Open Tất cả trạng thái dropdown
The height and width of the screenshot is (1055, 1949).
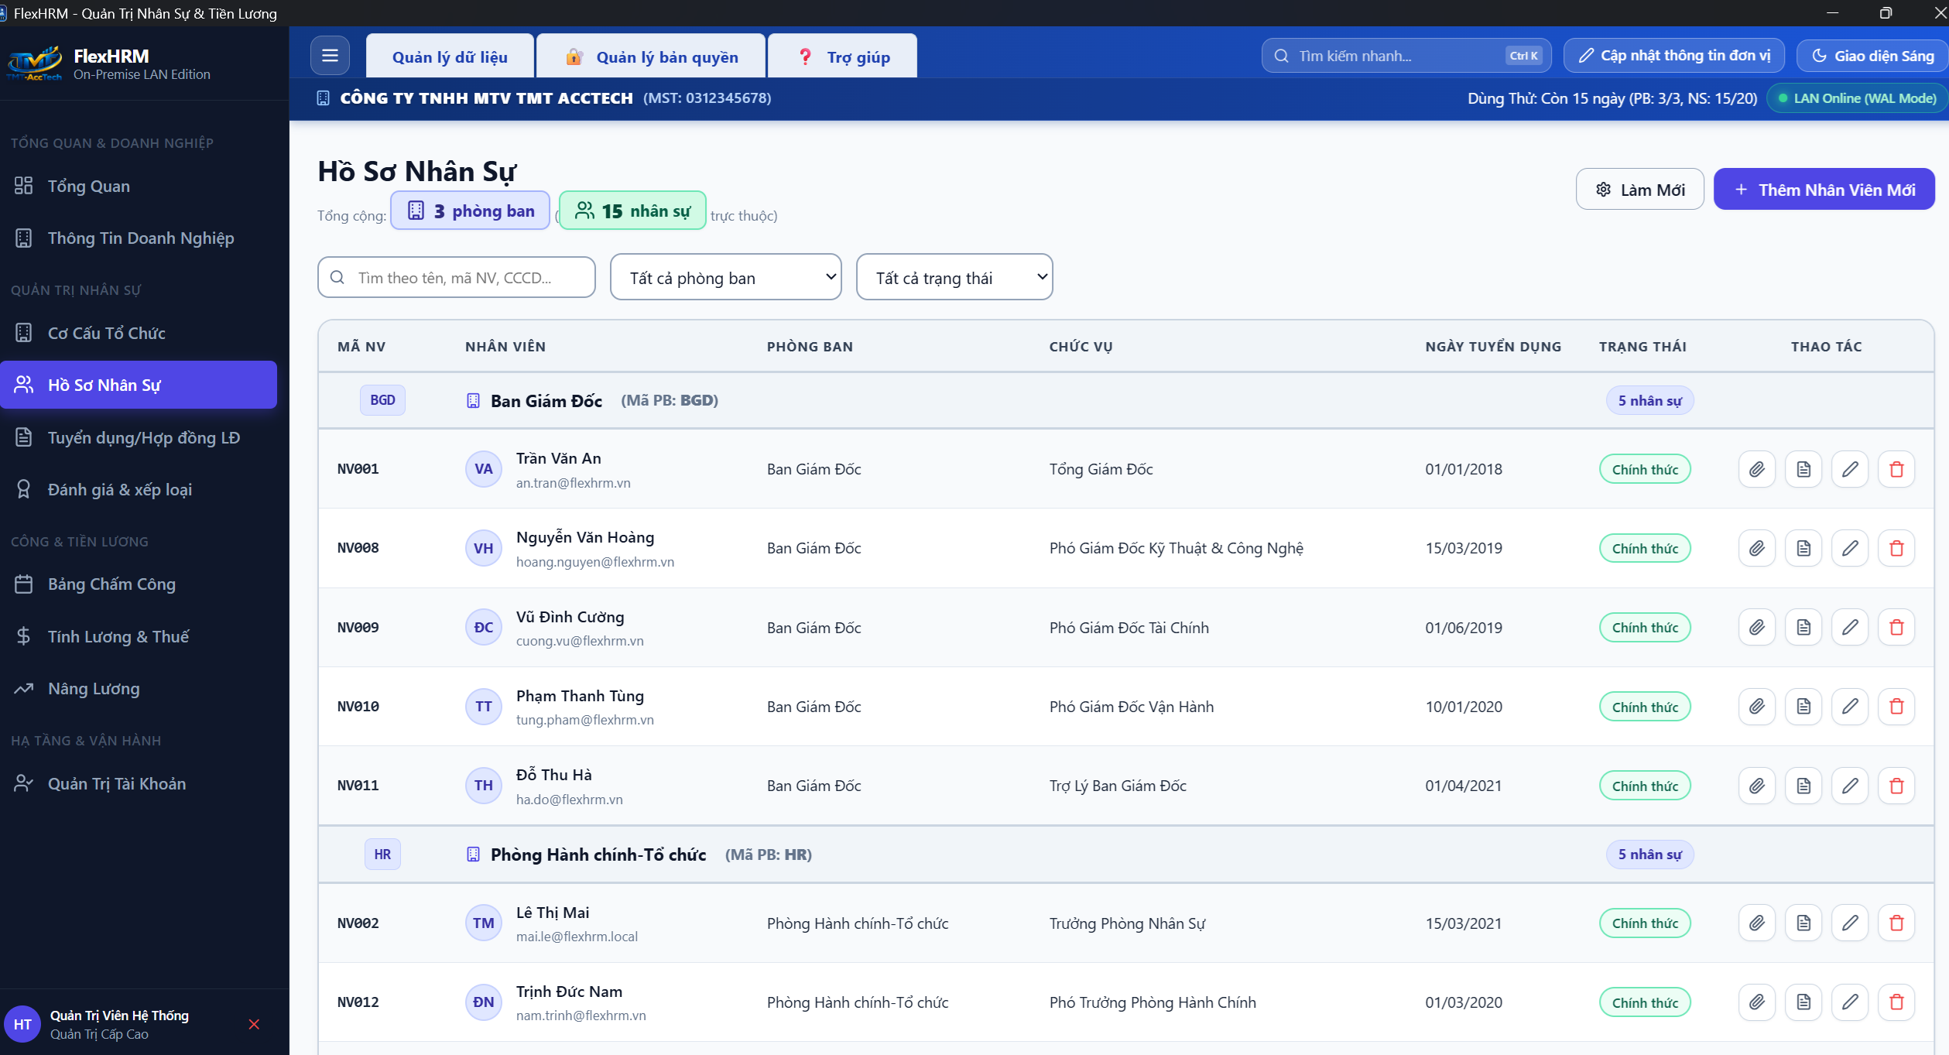[x=954, y=277]
